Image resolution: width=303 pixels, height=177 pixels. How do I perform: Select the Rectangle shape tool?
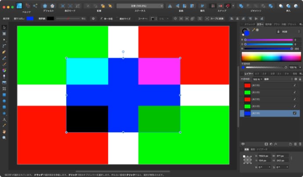(x=4, y=94)
